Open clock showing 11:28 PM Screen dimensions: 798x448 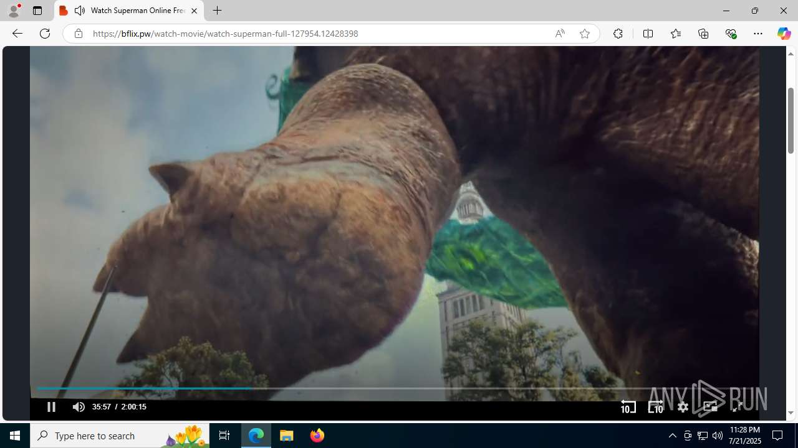(744, 436)
